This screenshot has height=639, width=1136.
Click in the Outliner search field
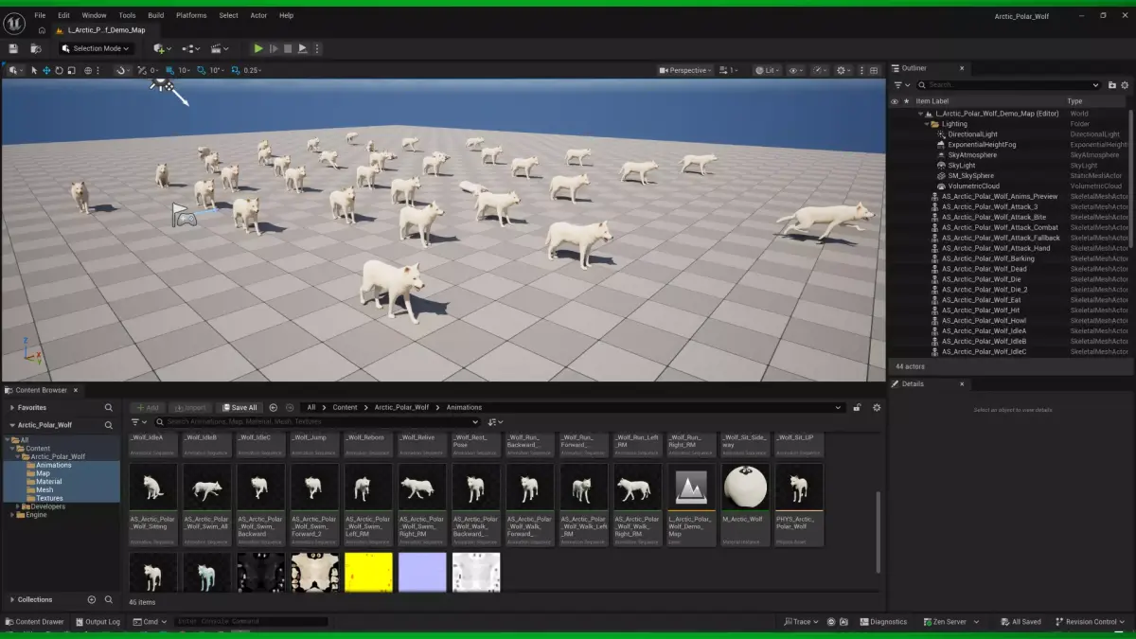(x=1008, y=85)
